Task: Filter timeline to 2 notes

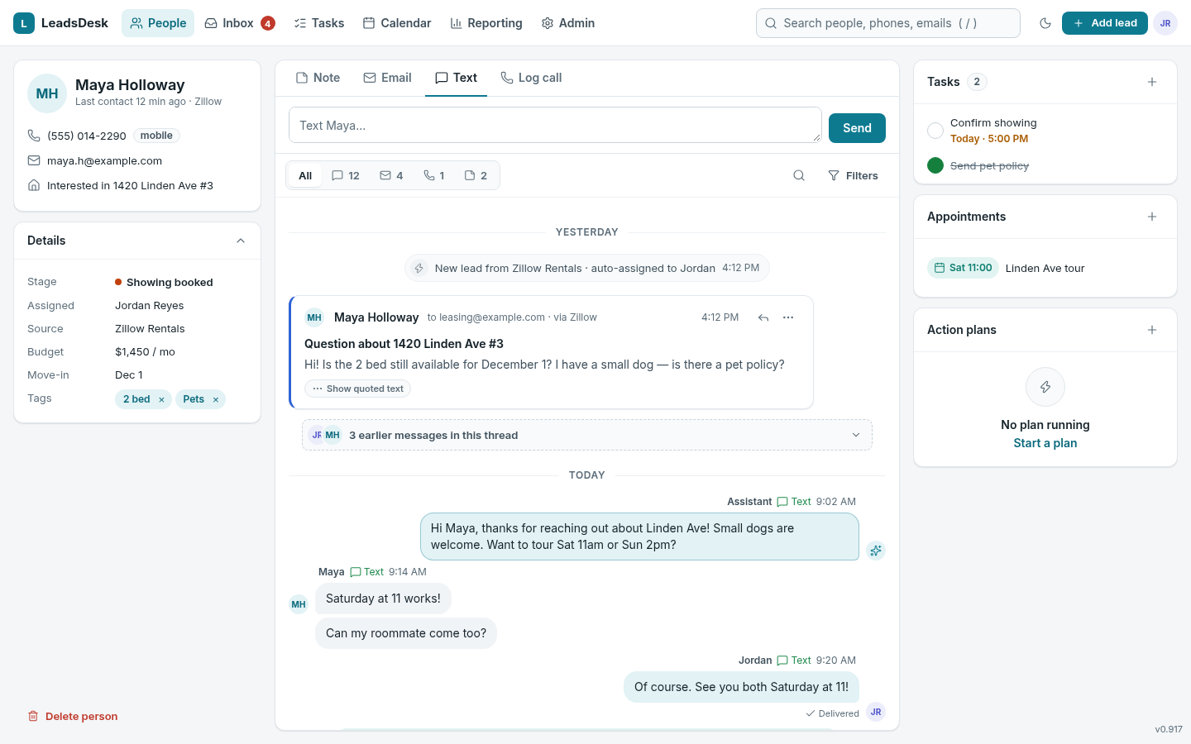Action: pyautogui.click(x=476, y=175)
